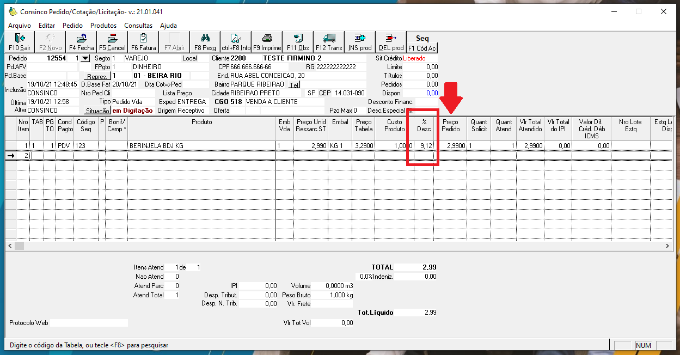Click the F4 Fecha toolbar icon
The height and width of the screenshot is (355, 680).
point(82,38)
